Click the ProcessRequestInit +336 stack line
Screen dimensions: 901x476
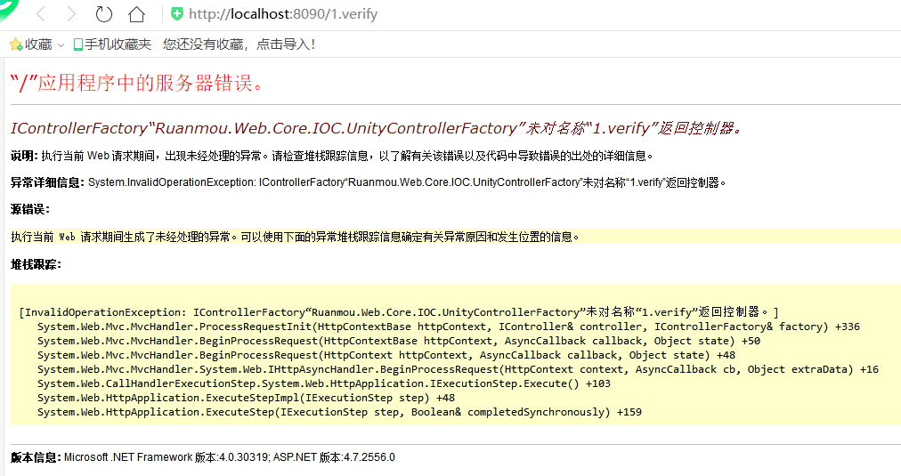(449, 327)
